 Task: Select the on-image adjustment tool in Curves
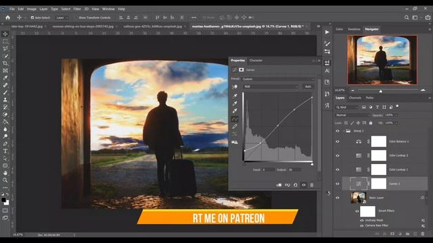(235, 87)
